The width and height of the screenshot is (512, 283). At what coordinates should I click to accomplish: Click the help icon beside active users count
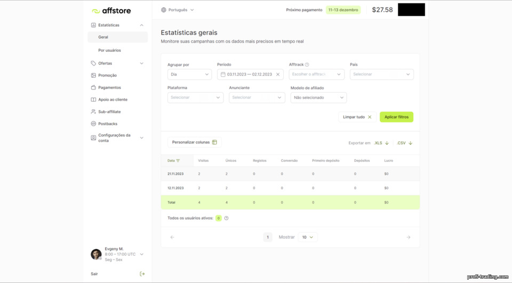(x=226, y=218)
